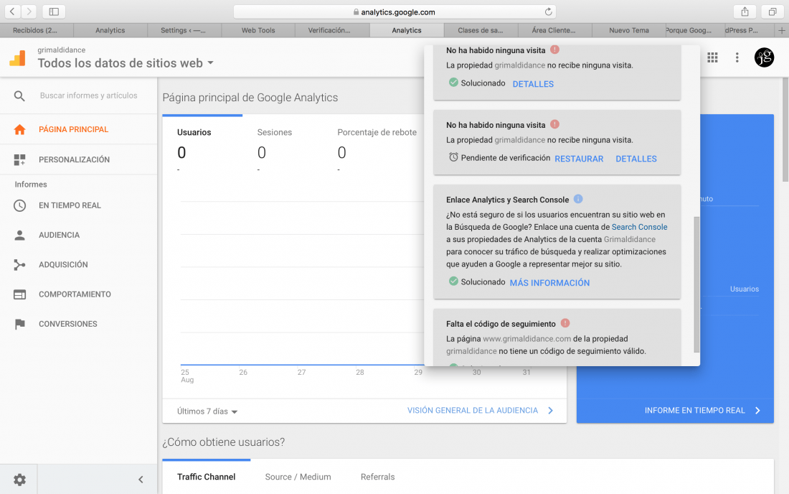Switch to the Web Tools browser tab

tap(258, 30)
